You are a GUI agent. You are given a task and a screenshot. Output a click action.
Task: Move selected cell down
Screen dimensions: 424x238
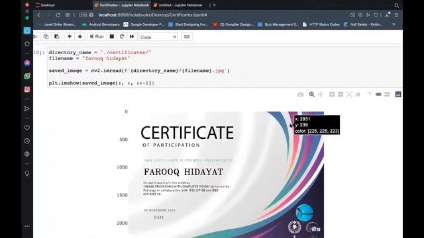coord(80,37)
